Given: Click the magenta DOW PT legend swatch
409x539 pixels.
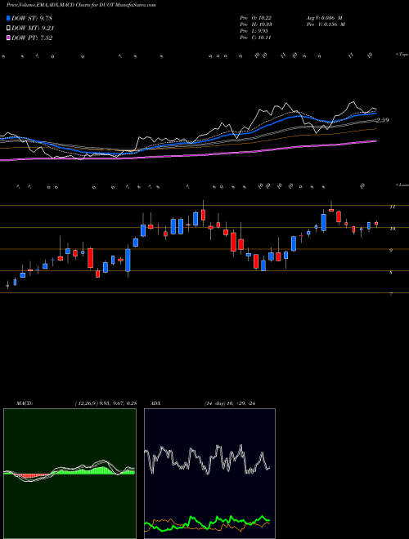Looking at the screenshot, I should click(8, 38).
